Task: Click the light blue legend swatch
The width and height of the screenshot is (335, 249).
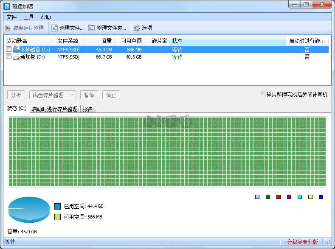Action: [257, 197]
